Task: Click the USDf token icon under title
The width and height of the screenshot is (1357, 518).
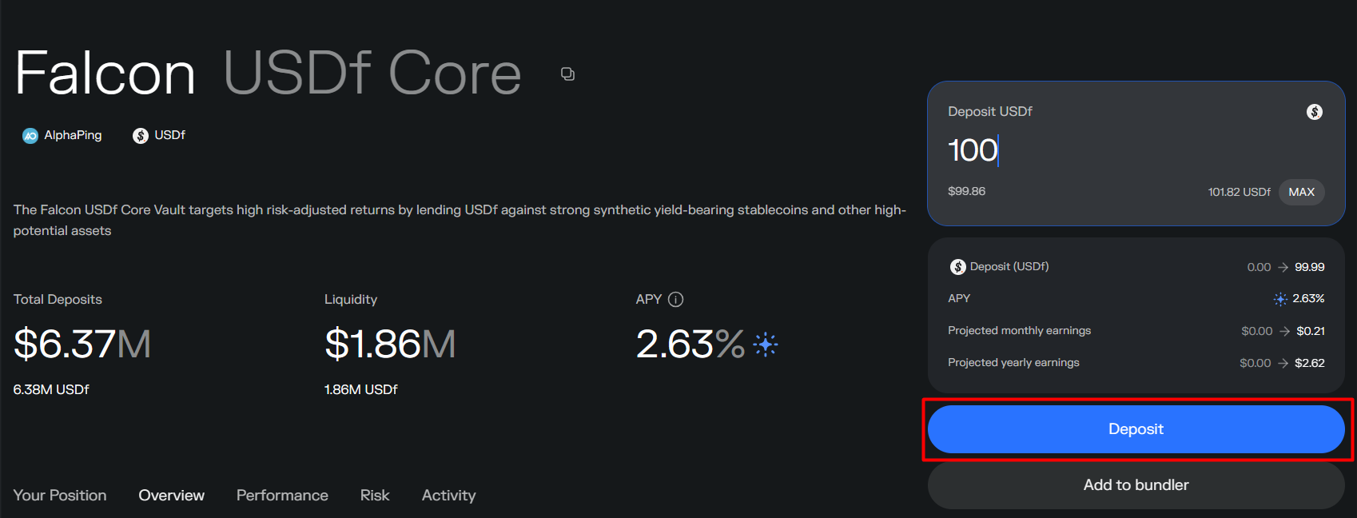Action: [x=141, y=136]
